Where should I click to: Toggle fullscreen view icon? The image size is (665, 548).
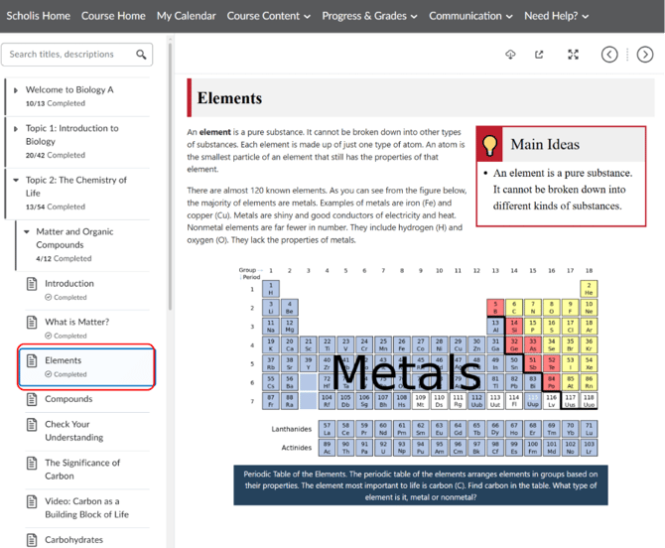[x=573, y=55]
